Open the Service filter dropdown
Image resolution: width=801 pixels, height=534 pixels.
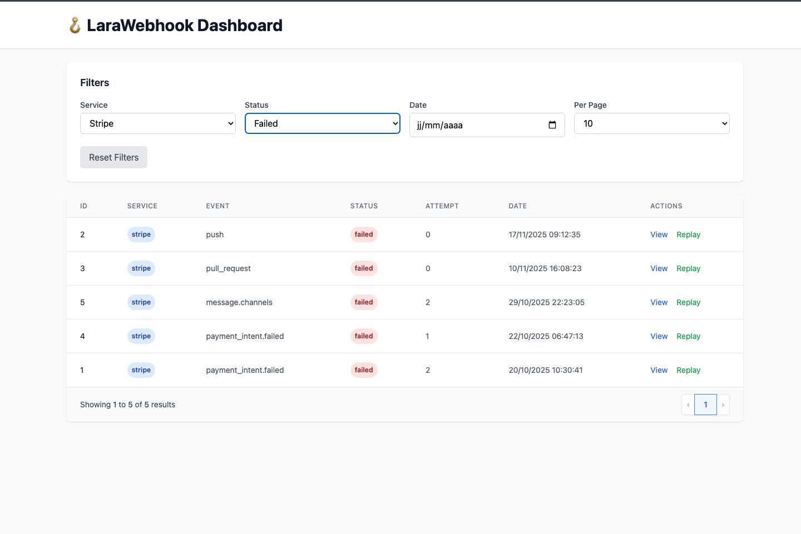tap(157, 123)
